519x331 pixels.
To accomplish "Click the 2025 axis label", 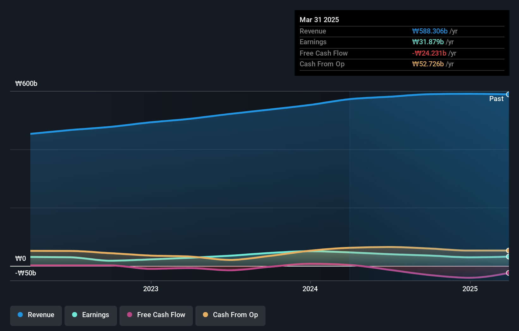I will [x=470, y=288].
